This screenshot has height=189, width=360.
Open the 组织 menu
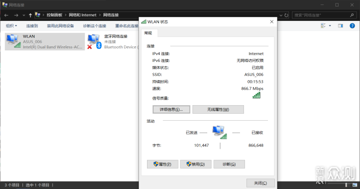[11, 26]
